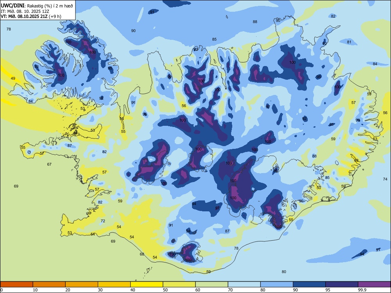The width and height of the screenshot is (391, 293).
Task: Click the dark orange 0–10 legend swatch
Action: (x=16, y=284)
